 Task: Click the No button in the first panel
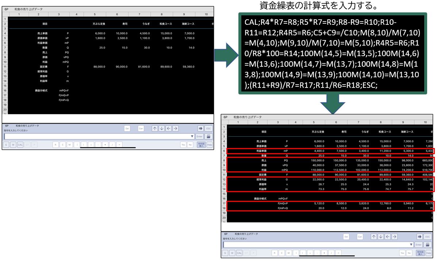click(190, 145)
